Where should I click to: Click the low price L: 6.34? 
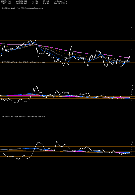(46, 3)
